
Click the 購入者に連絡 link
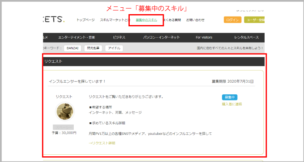tap(231, 104)
